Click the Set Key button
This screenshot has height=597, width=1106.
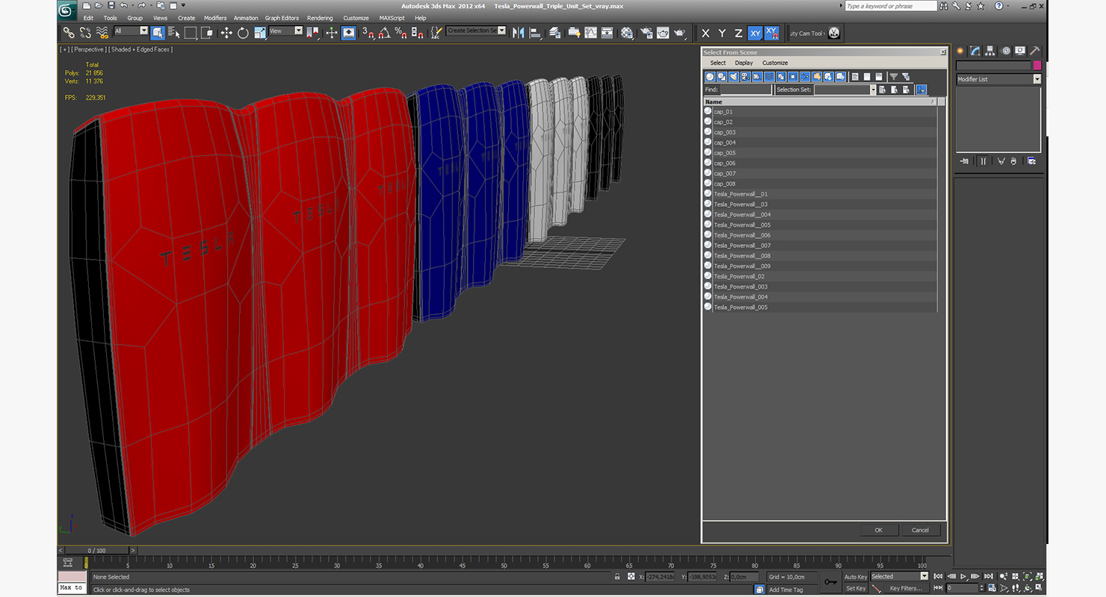click(x=856, y=588)
